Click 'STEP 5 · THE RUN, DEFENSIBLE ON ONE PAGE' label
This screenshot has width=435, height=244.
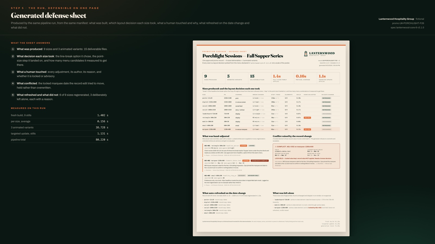tap(55, 8)
